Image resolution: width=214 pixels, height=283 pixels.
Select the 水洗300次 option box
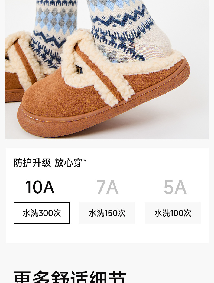click(41, 213)
